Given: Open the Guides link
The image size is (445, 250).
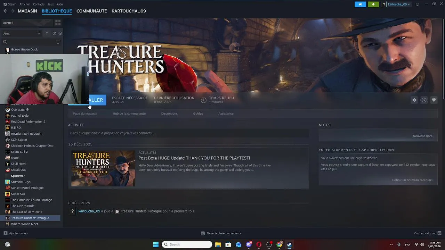Looking at the screenshot, I should [x=198, y=114].
